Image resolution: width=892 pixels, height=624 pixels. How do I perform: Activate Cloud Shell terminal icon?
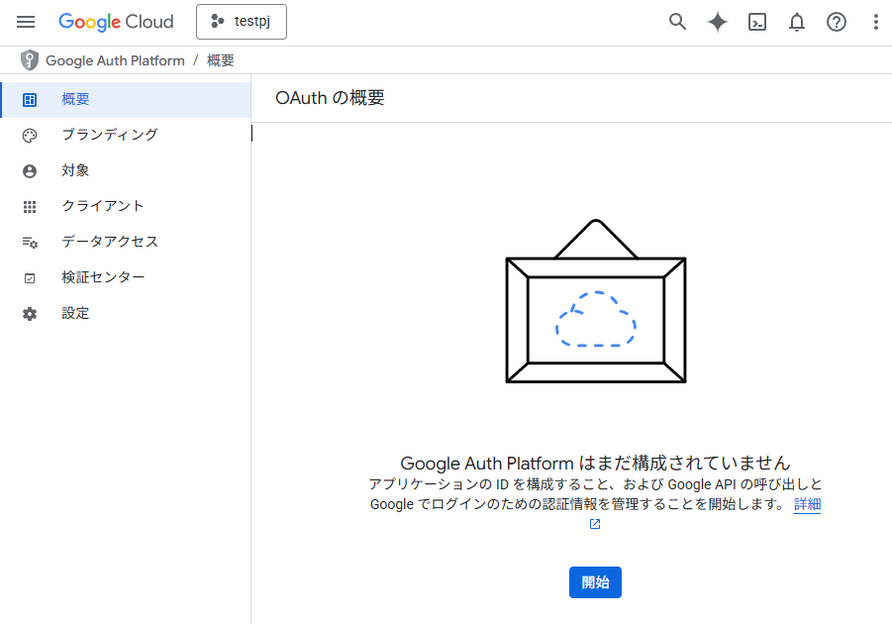(757, 22)
